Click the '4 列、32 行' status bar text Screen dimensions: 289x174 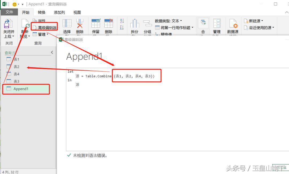(10, 172)
